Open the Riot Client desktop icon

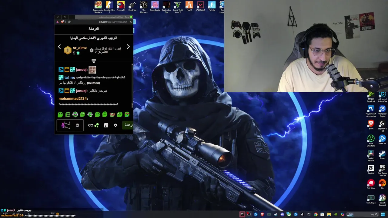click(371, 184)
